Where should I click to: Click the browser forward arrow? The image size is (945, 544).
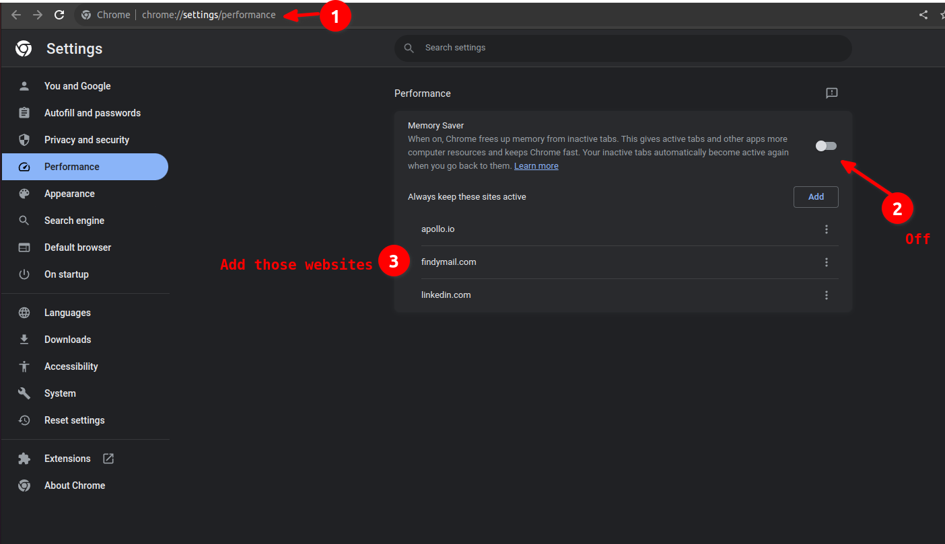(x=38, y=15)
